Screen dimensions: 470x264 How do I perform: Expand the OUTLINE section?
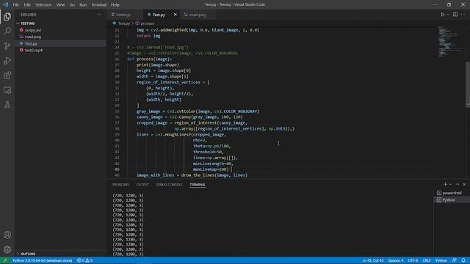[28, 254]
